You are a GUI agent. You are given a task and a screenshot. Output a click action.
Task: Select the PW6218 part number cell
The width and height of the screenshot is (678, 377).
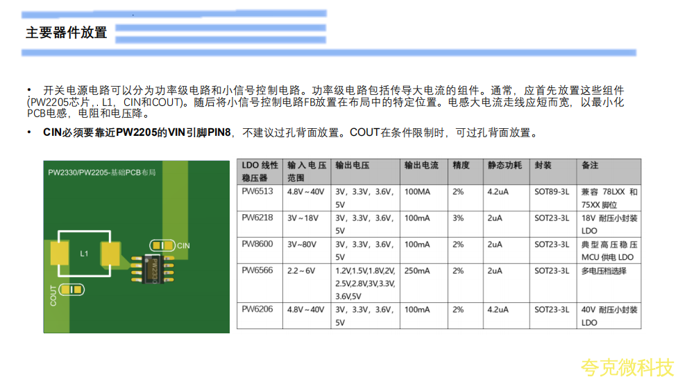257,218
